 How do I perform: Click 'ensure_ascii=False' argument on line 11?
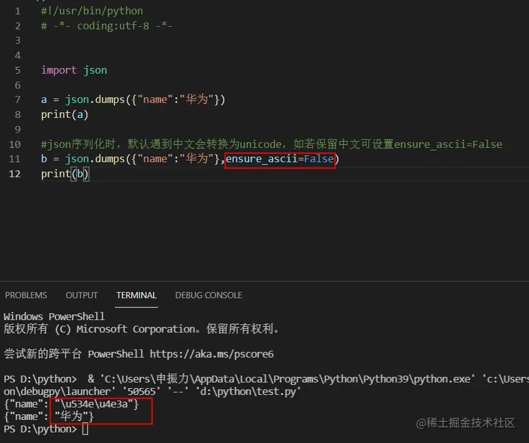(x=280, y=158)
